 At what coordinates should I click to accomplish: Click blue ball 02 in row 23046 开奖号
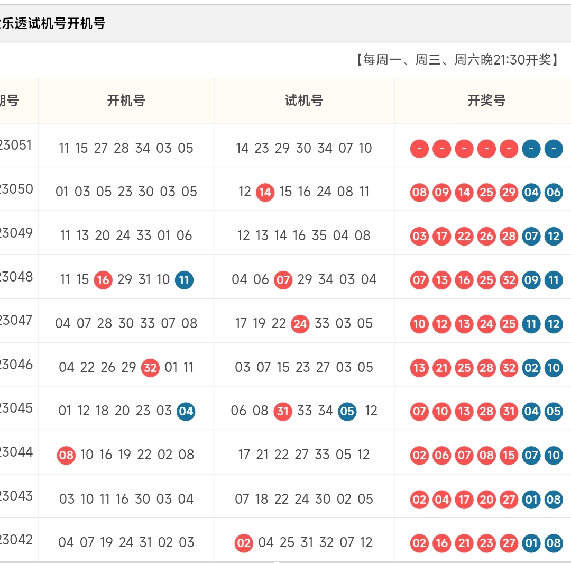(x=531, y=368)
